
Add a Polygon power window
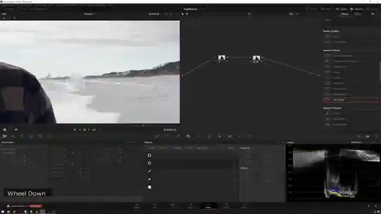[x=149, y=171]
